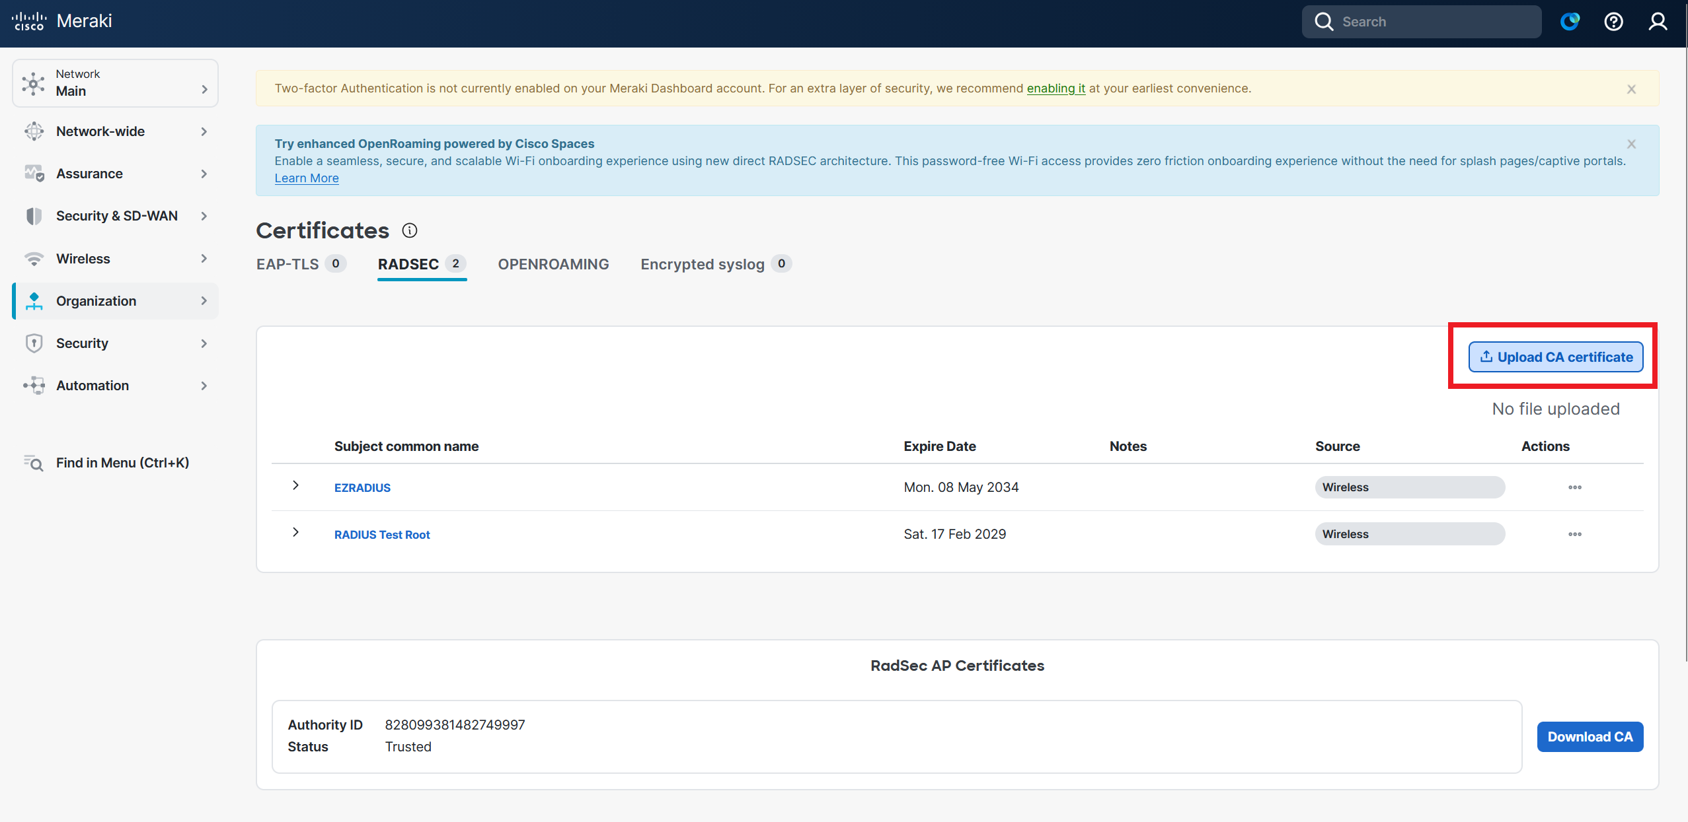
Task: Select the RADSEC tab
Action: pos(422,264)
